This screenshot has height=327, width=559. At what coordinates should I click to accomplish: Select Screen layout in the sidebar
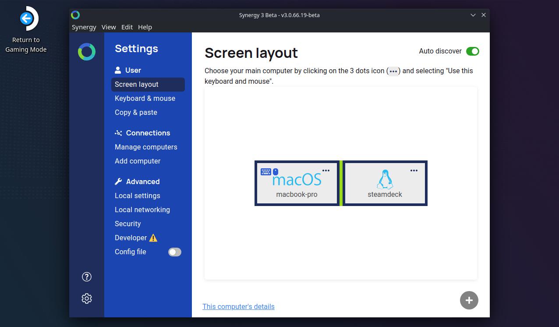[148, 85]
